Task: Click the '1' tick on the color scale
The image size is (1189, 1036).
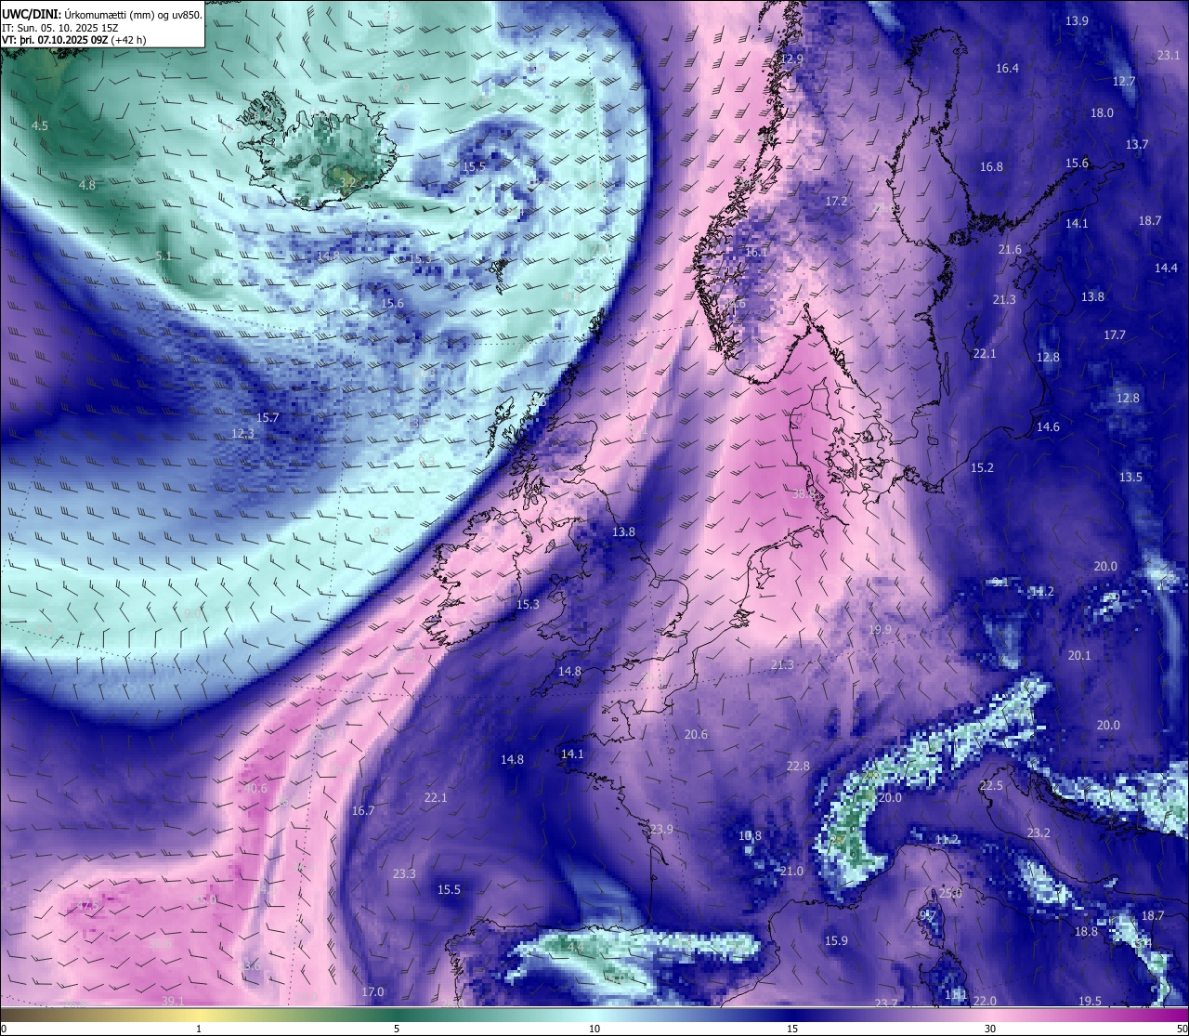Action: click(199, 1029)
